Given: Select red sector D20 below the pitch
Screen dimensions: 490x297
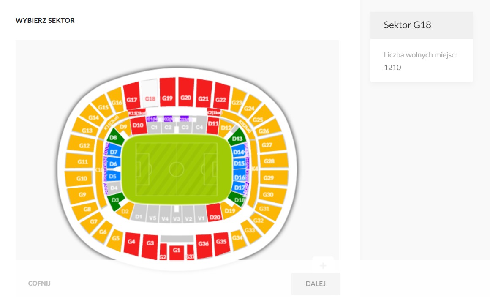Looking at the screenshot, I should coord(215,213).
